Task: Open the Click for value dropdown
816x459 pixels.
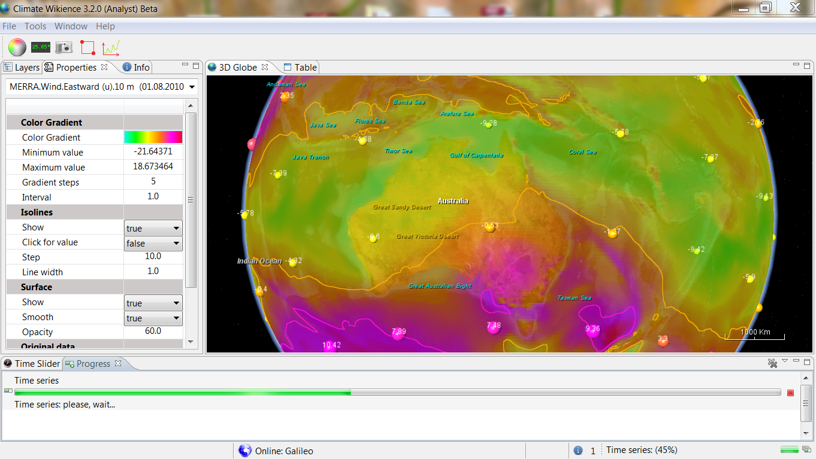Action: (x=153, y=243)
